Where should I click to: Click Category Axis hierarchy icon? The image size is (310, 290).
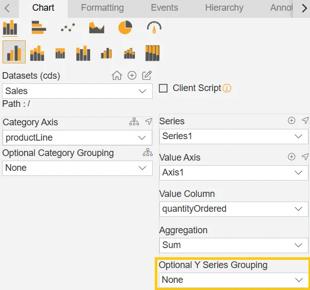tap(134, 122)
